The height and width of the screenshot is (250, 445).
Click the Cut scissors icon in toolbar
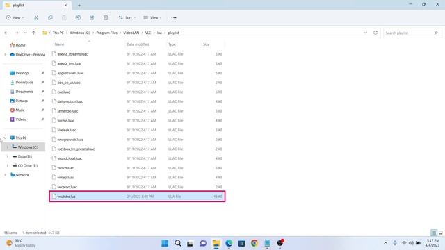(x=36, y=17)
